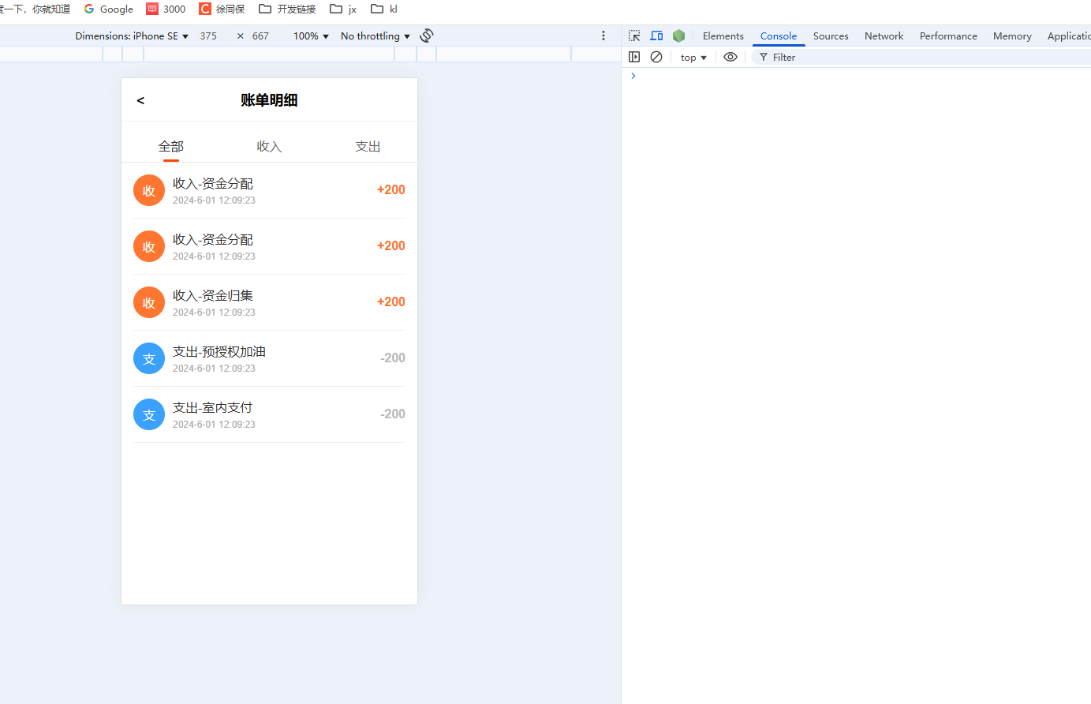Click the 收入-资金归集 row title

pyautogui.click(x=213, y=295)
